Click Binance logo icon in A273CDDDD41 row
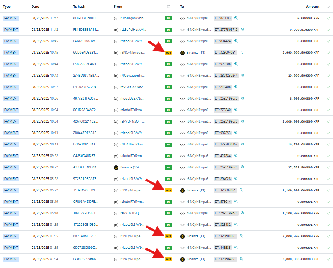This screenshot has height=268, width=333. [116, 167]
